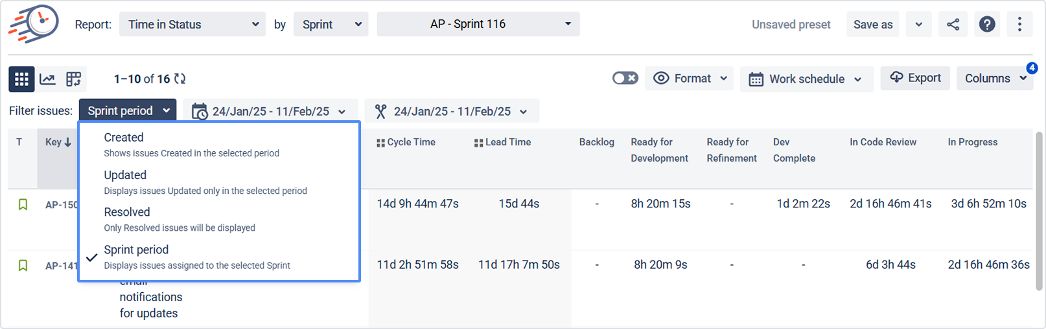
Task: Open help via question mark icon
Action: 986,25
